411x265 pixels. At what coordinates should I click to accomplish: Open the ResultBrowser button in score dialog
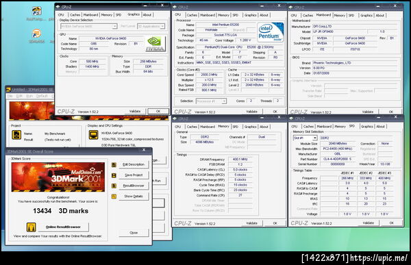[134, 186]
